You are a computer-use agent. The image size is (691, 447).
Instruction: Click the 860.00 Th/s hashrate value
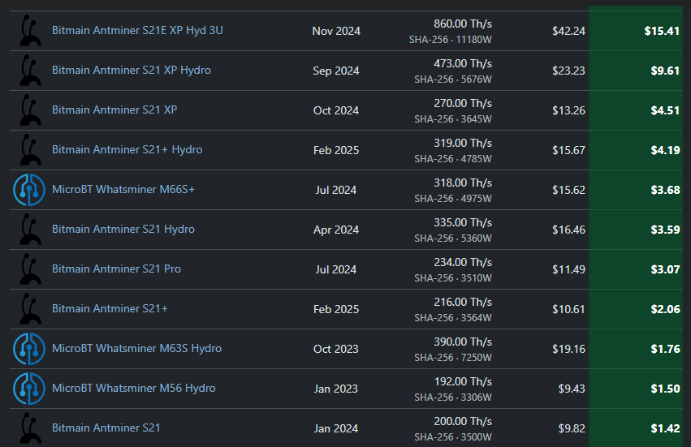pos(463,24)
